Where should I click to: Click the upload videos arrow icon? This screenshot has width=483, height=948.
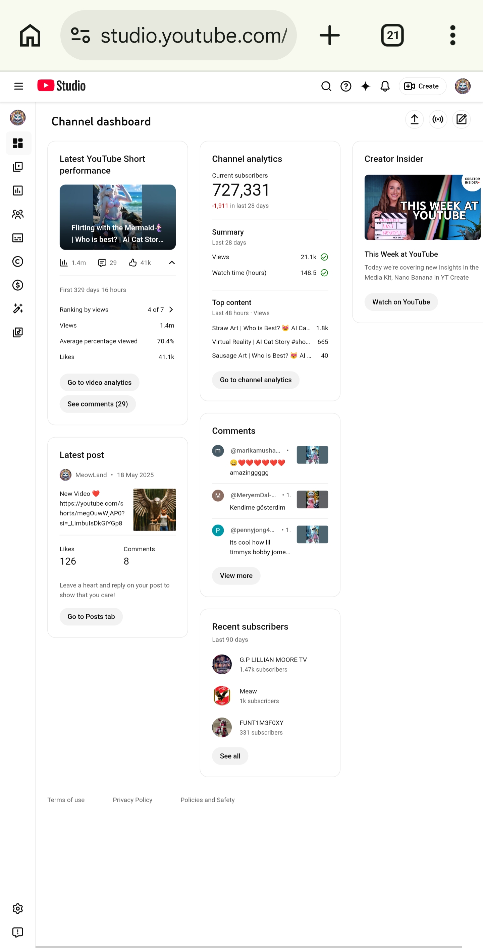pos(415,119)
